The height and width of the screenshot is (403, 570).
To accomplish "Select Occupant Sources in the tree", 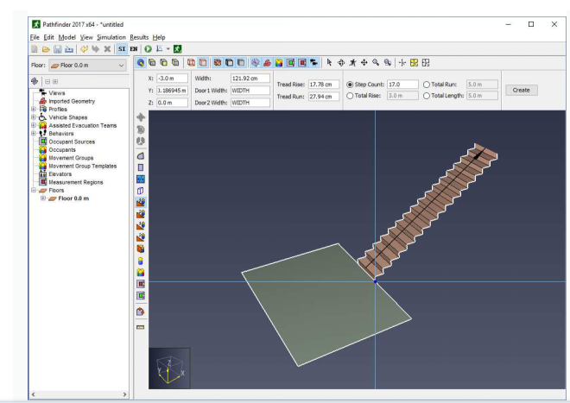I will [72, 140].
